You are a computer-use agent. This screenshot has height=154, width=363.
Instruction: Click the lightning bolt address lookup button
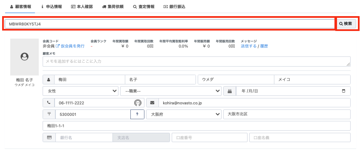coord(138,114)
